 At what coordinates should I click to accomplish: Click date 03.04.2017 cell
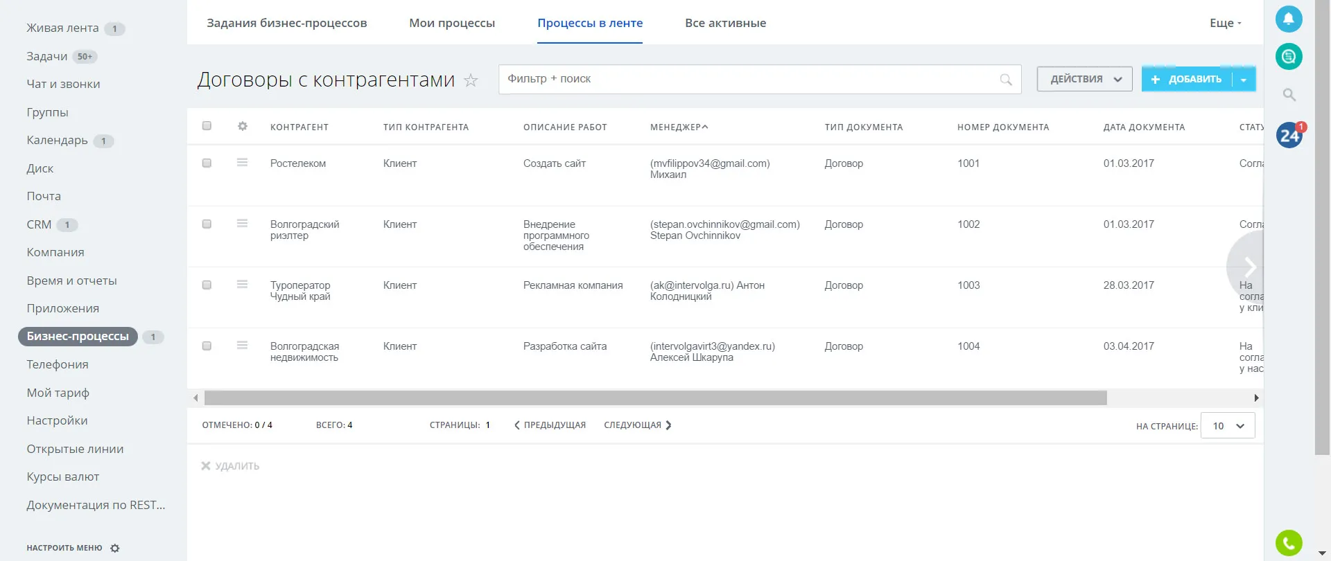pyautogui.click(x=1129, y=346)
